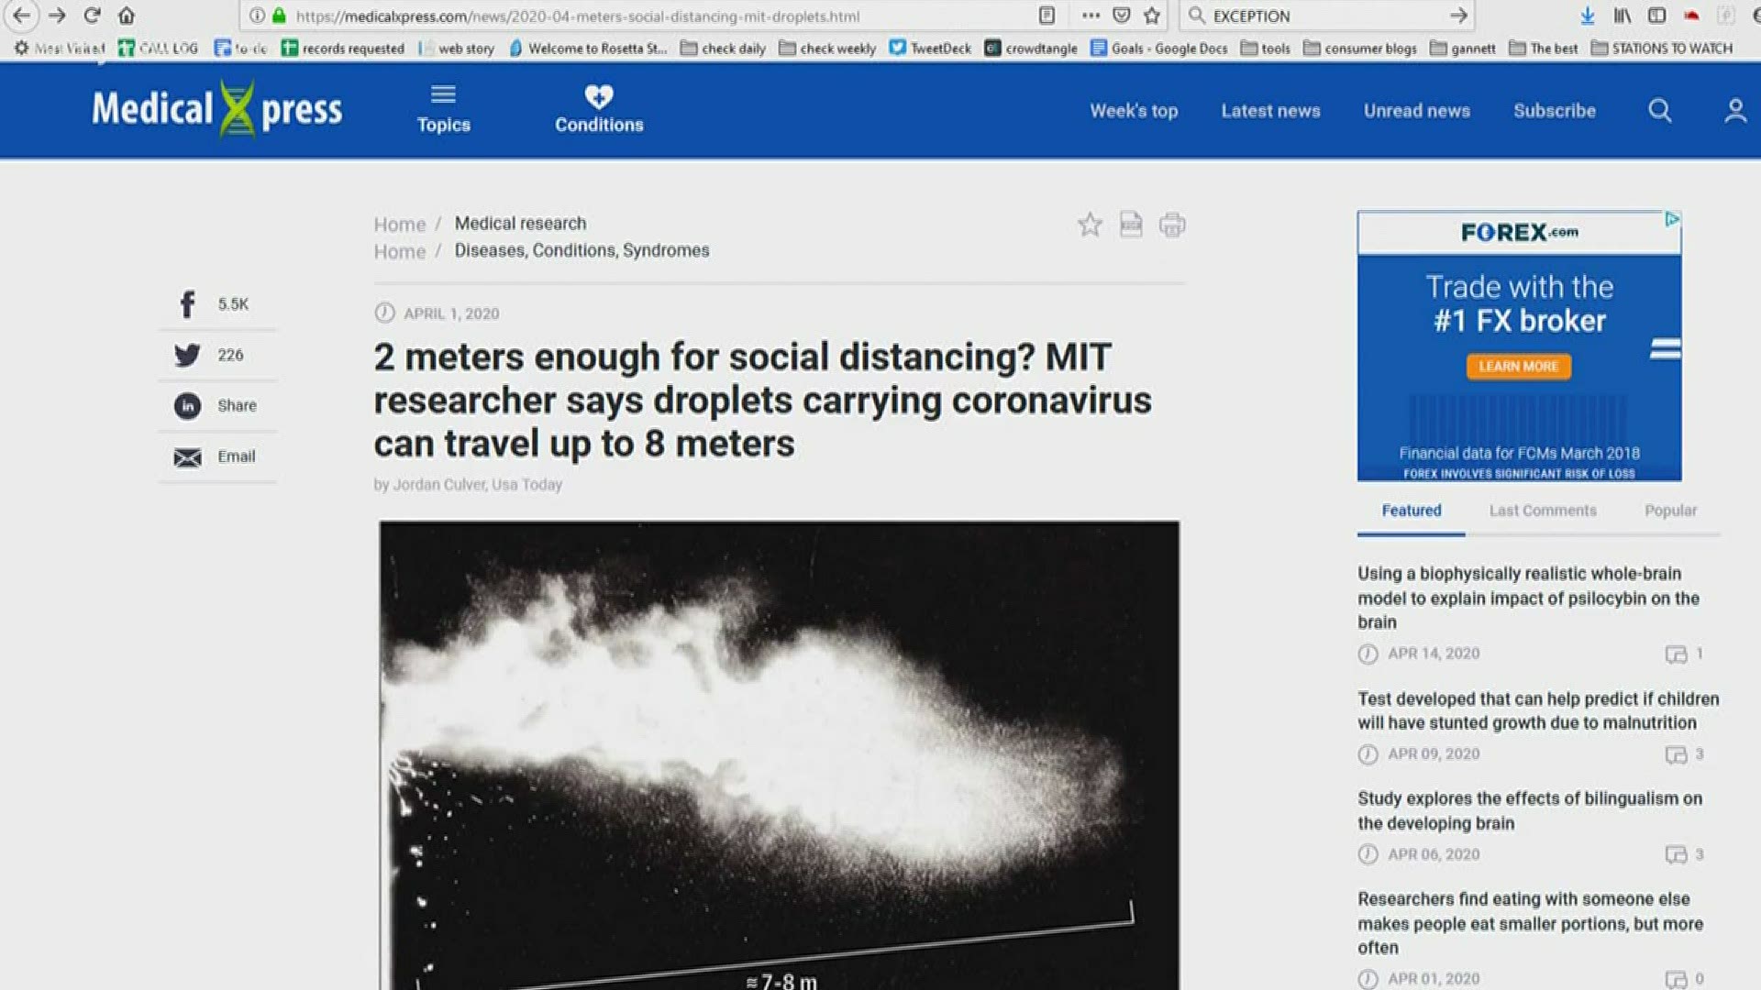Save article as PDF icon
The image size is (1761, 990).
point(1131,225)
